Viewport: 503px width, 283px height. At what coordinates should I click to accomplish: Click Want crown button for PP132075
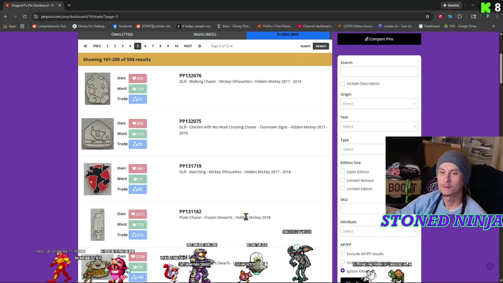[x=138, y=134]
